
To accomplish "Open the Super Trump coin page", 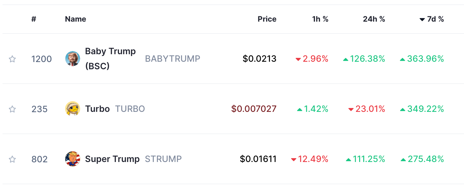I will tap(112, 159).
